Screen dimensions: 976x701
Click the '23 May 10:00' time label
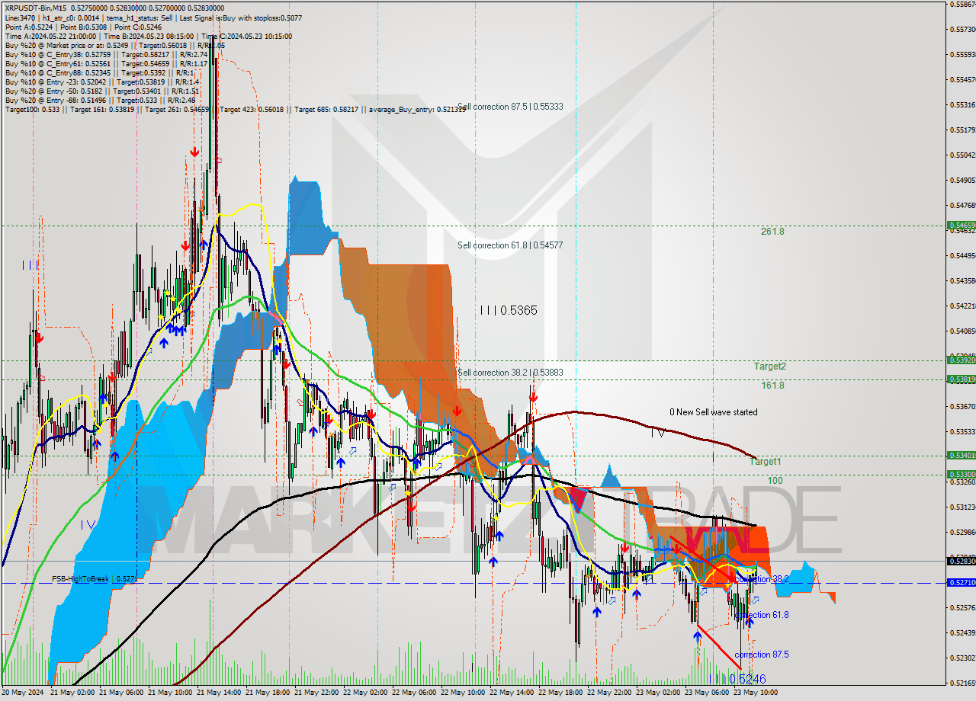(756, 693)
